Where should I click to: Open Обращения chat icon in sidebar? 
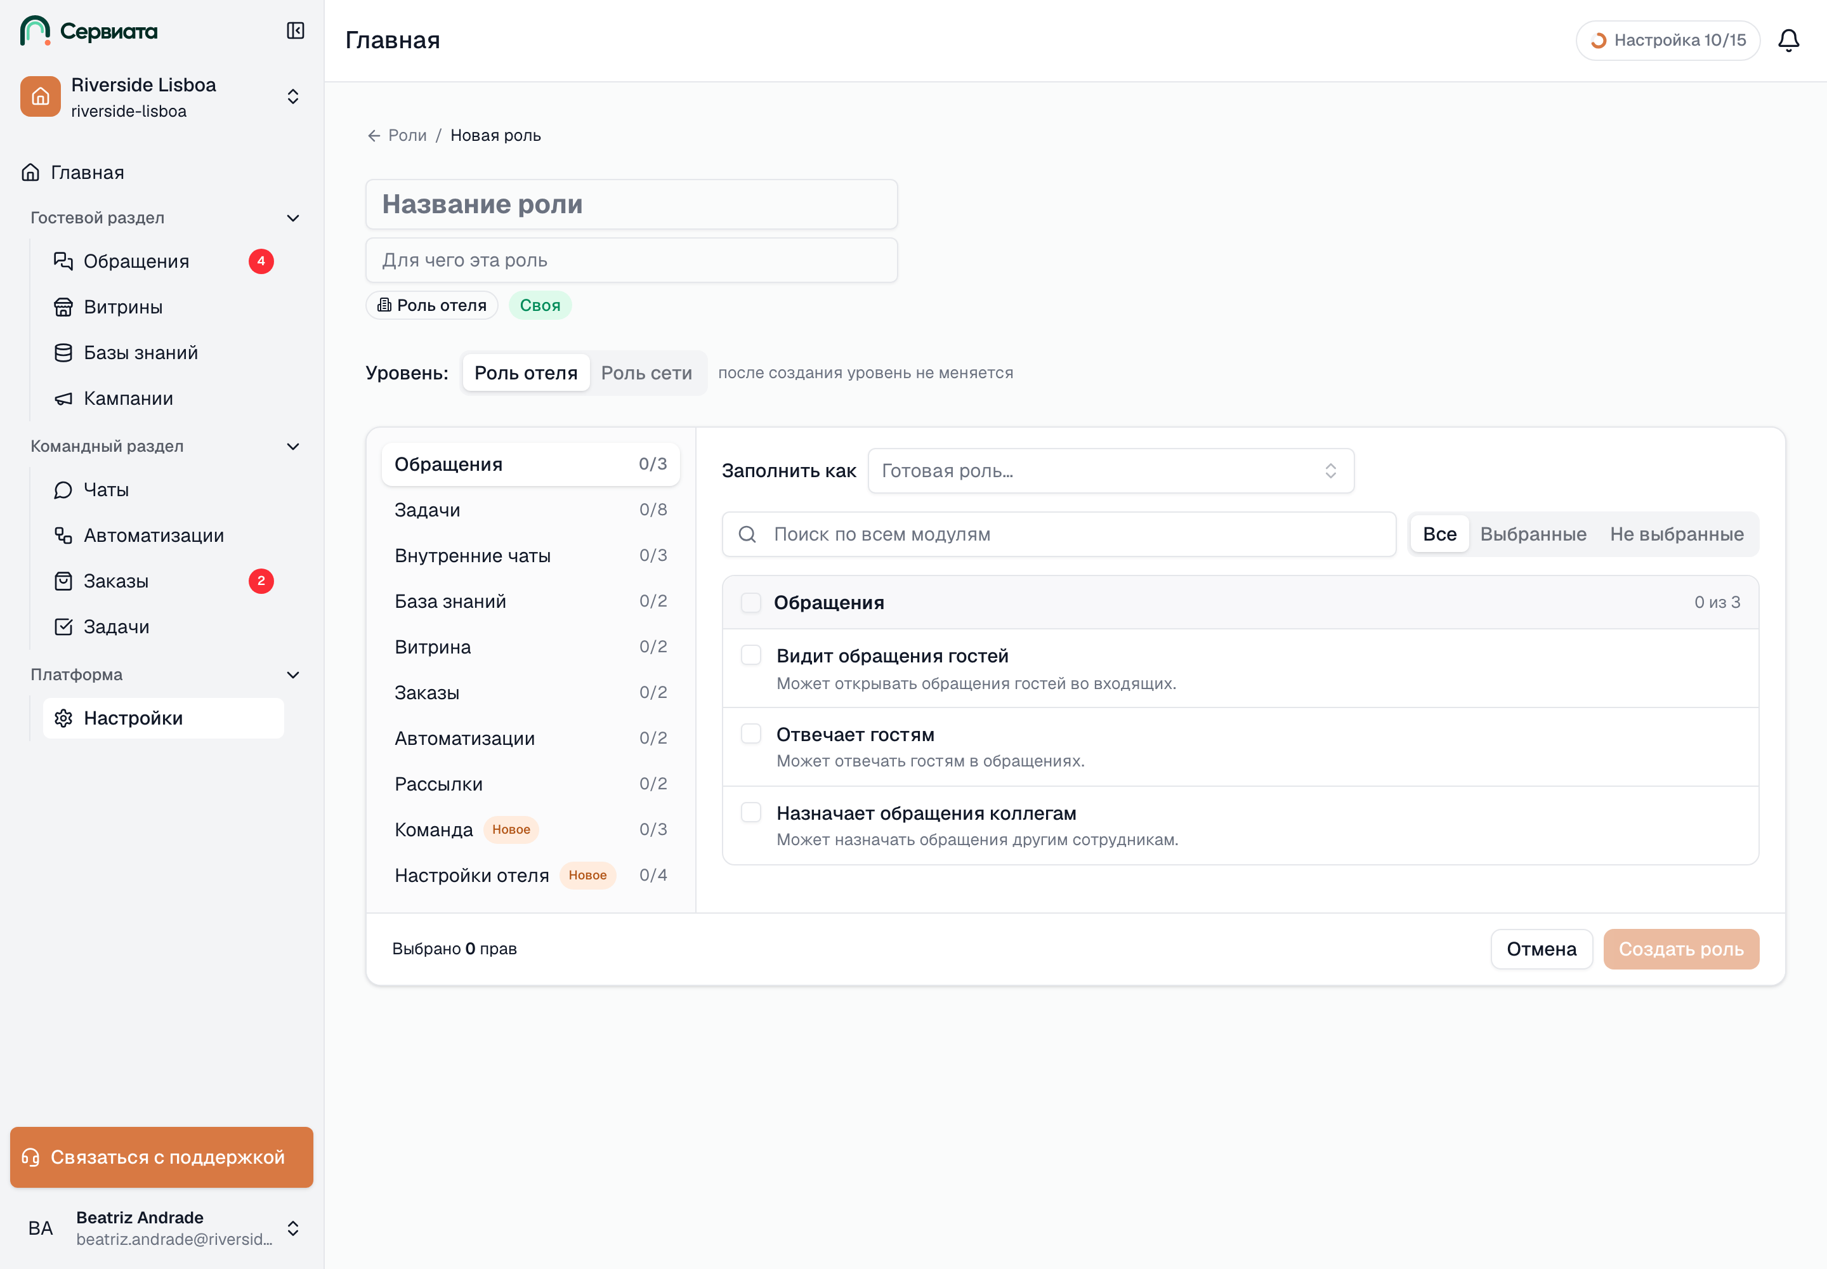coord(63,261)
